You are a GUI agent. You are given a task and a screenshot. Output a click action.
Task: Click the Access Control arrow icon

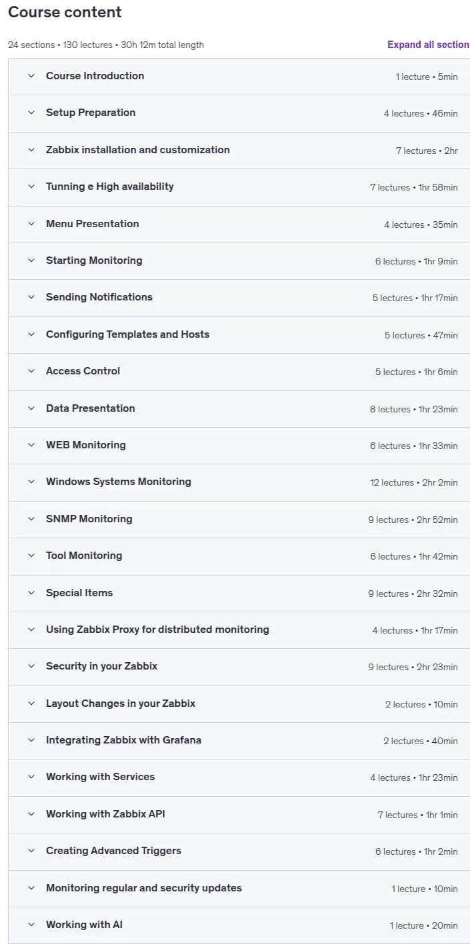[x=31, y=371]
